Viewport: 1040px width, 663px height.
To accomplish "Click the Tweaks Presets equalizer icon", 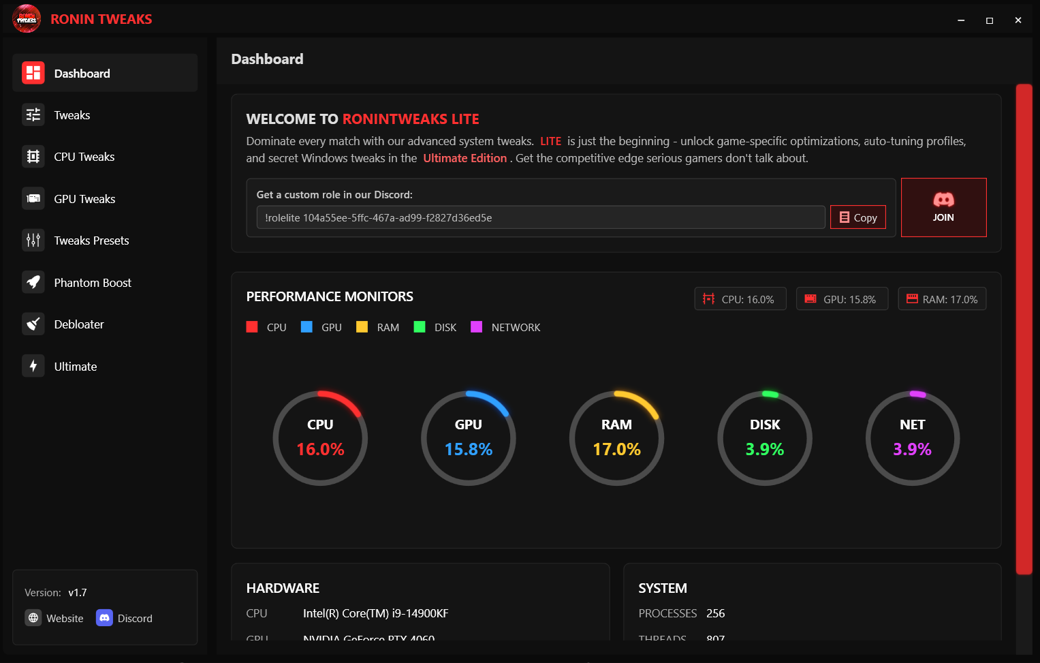I will coord(33,241).
